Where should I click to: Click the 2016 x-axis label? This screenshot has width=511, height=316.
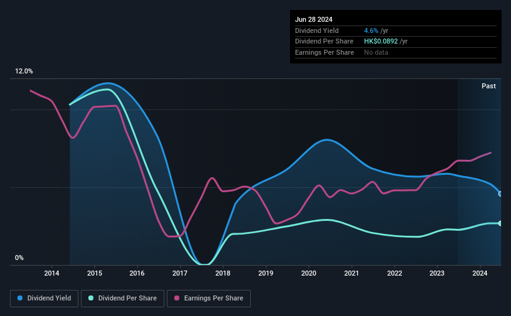click(137, 273)
